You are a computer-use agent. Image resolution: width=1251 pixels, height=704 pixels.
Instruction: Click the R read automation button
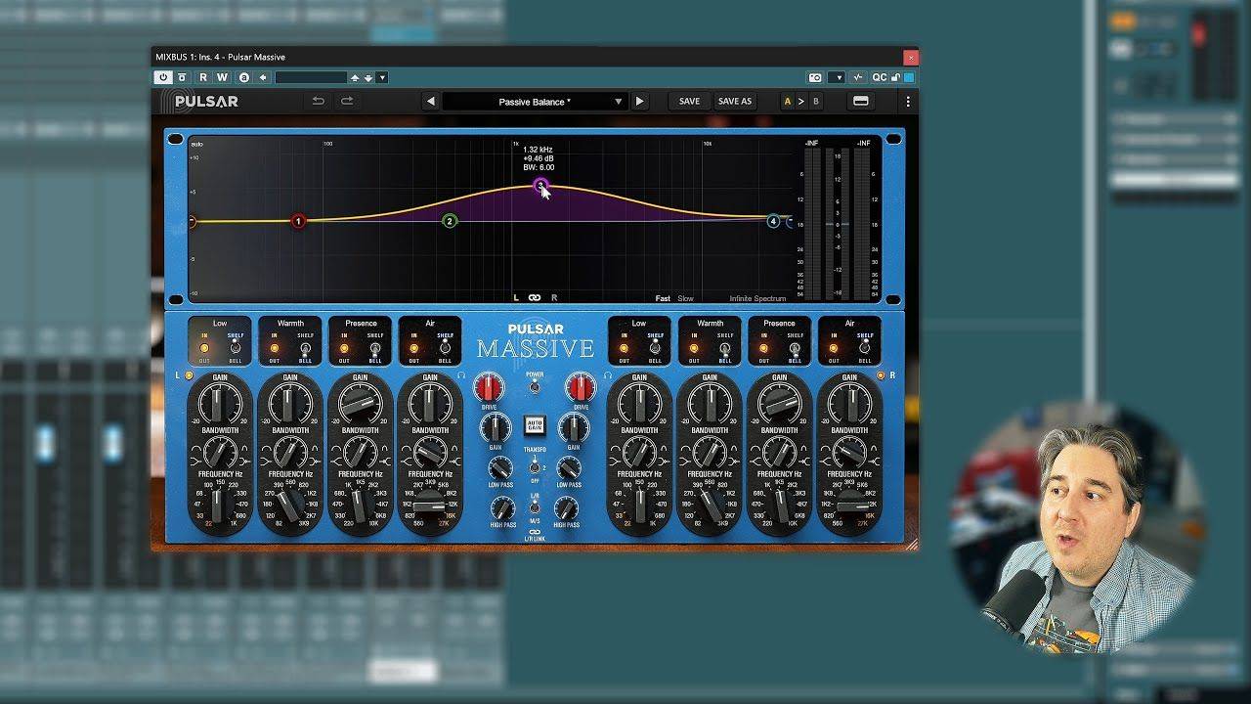click(203, 77)
